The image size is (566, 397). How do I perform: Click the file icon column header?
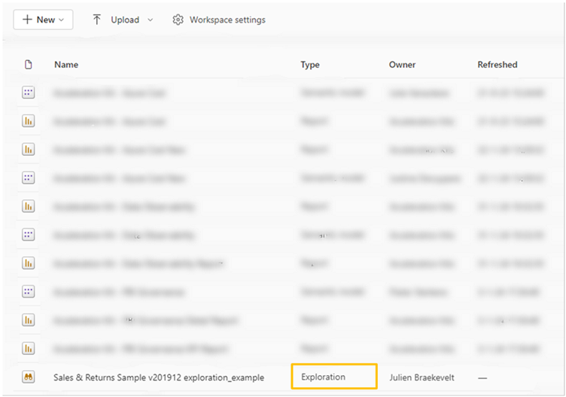click(x=29, y=65)
